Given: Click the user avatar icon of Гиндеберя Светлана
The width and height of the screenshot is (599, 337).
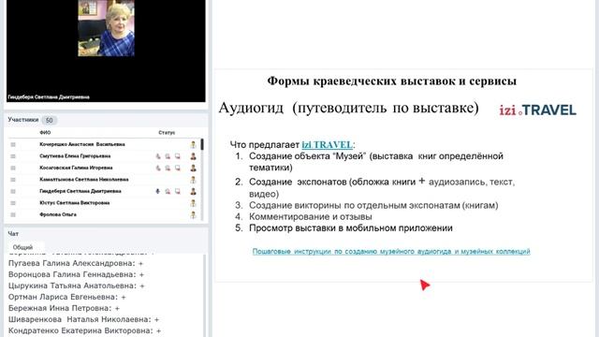Looking at the screenshot, I should 194,191.
